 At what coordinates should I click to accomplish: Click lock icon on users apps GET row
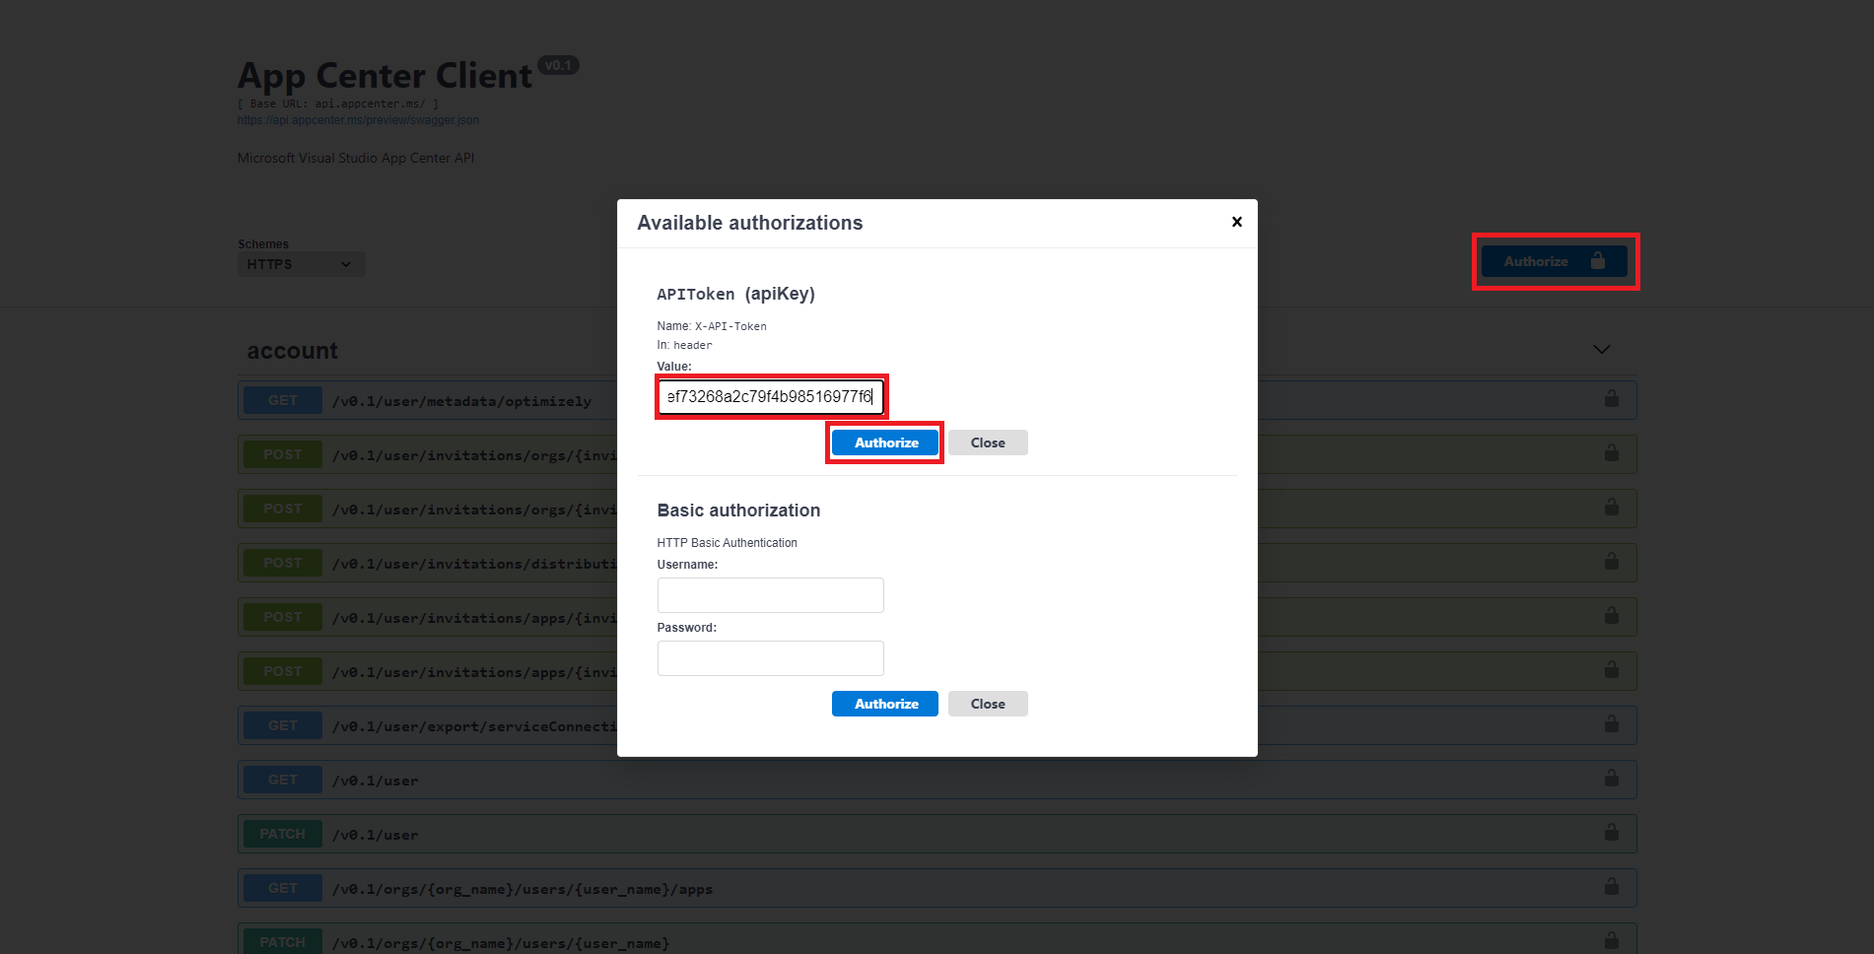tap(1611, 887)
